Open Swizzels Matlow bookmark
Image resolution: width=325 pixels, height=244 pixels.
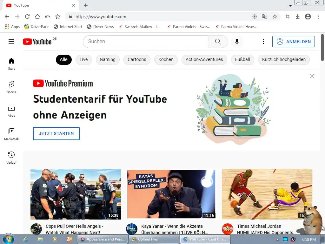coord(140,27)
